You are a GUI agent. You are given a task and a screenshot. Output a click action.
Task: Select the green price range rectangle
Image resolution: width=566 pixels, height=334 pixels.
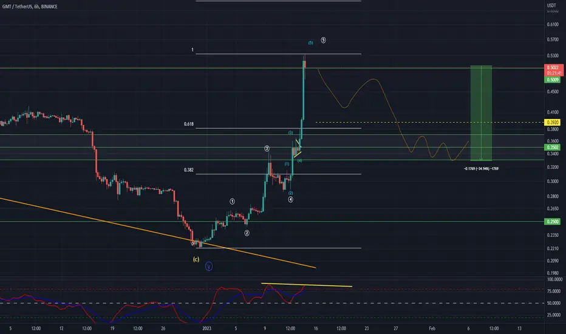tap(481, 113)
